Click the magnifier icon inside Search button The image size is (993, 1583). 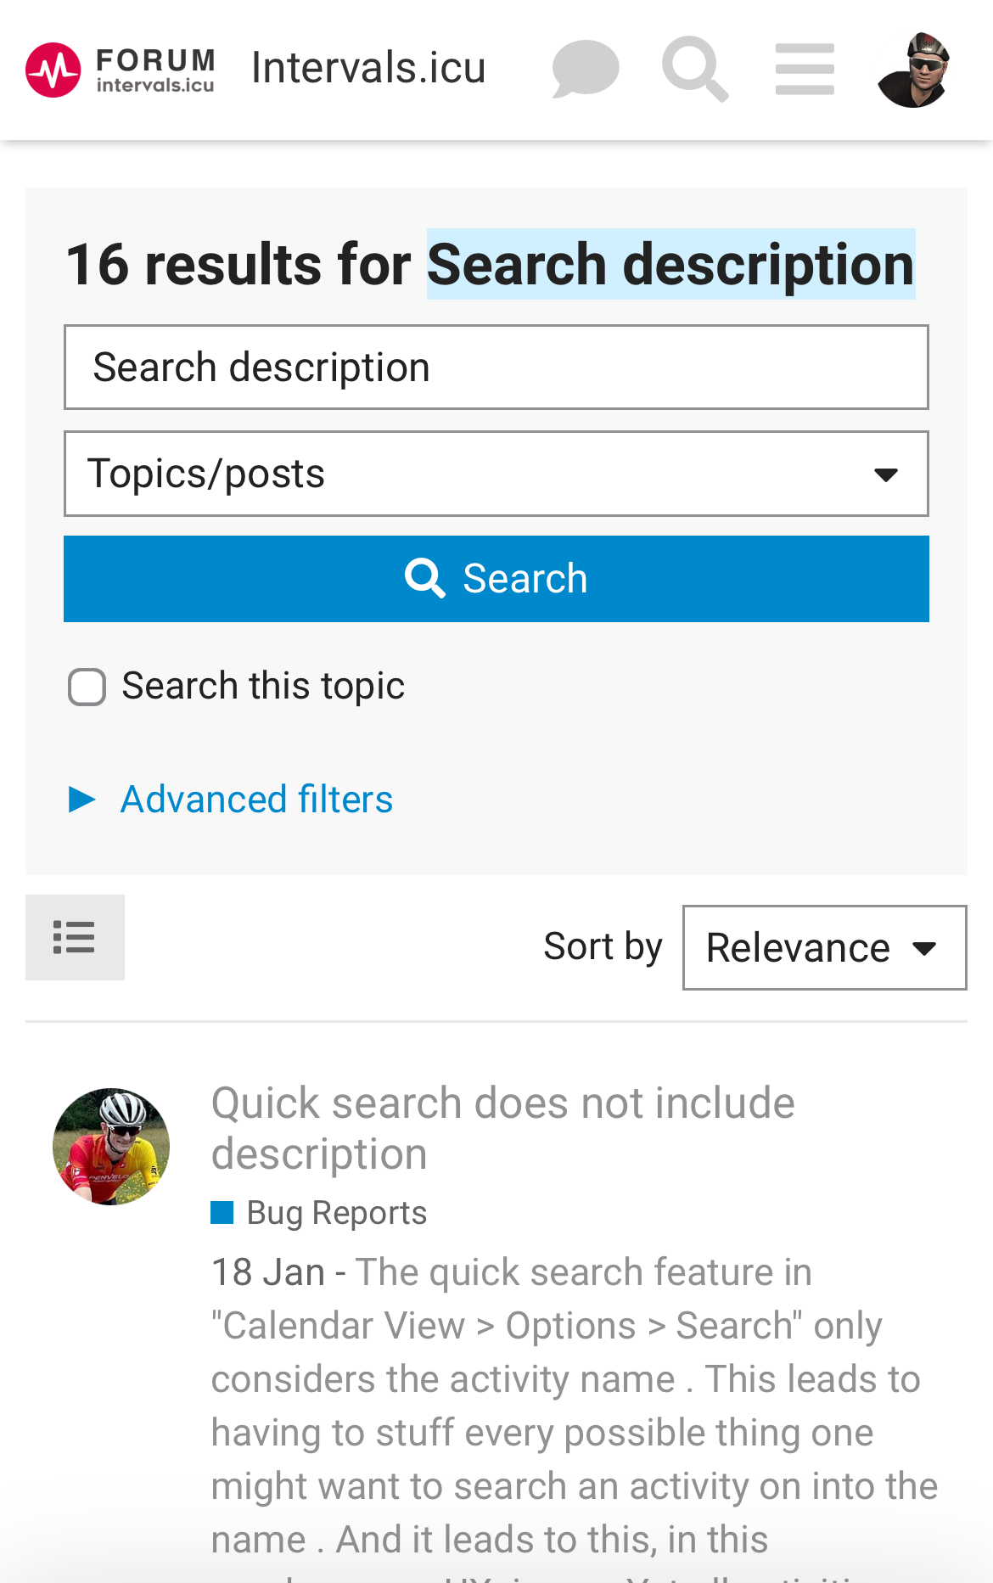(x=425, y=579)
